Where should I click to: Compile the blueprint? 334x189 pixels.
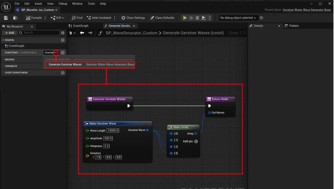[x=34, y=18]
